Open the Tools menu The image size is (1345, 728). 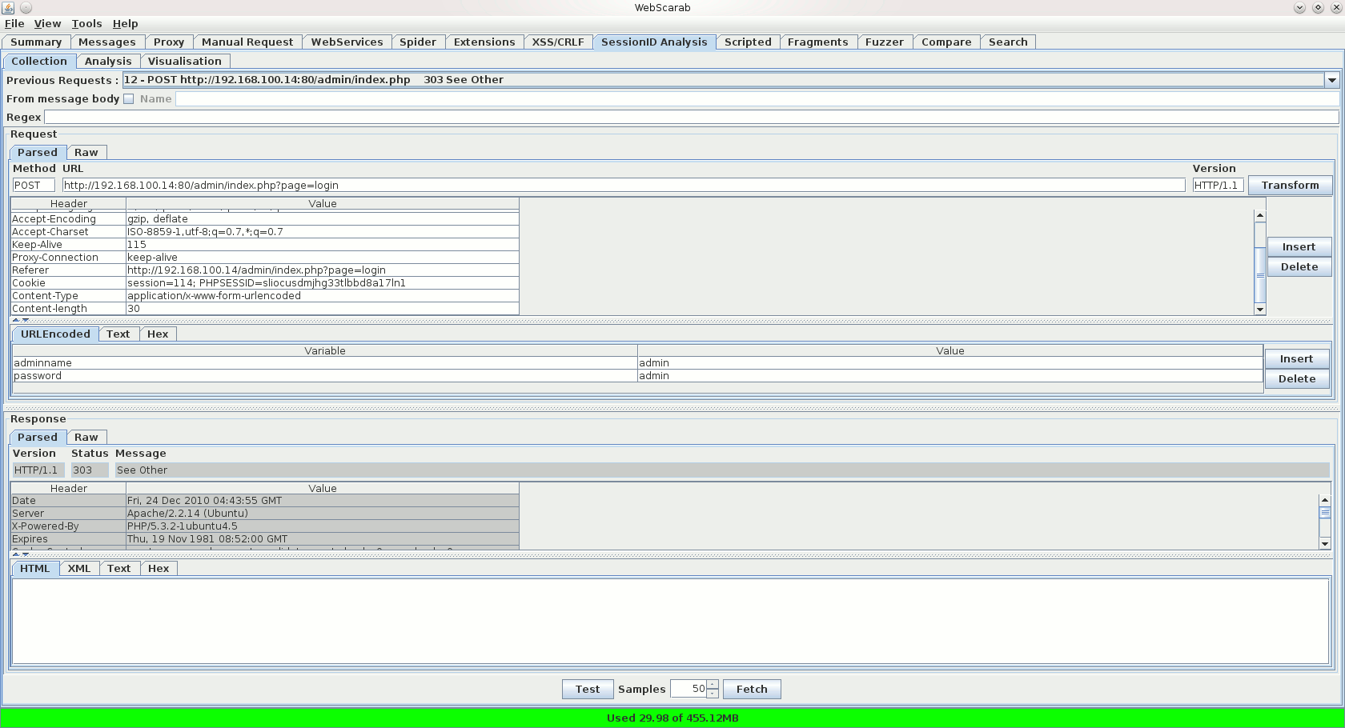(86, 24)
